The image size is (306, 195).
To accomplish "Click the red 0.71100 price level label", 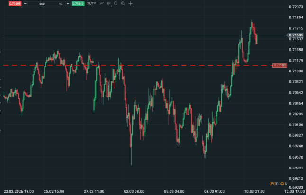I will (279, 65).
